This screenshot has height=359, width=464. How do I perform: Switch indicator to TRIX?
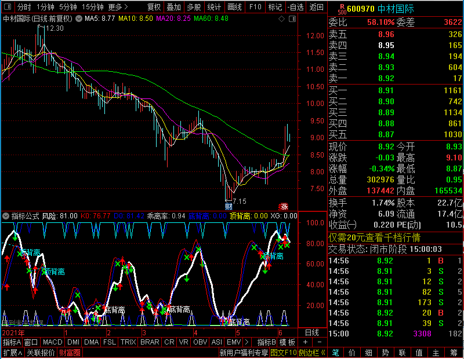click(x=128, y=342)
